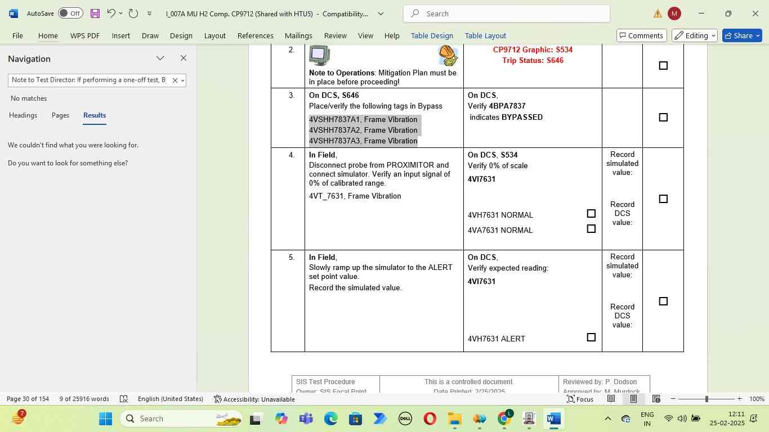Switch to Web Layout view
This screenshot has width=769, height=432.
click(x=656, y=399)
